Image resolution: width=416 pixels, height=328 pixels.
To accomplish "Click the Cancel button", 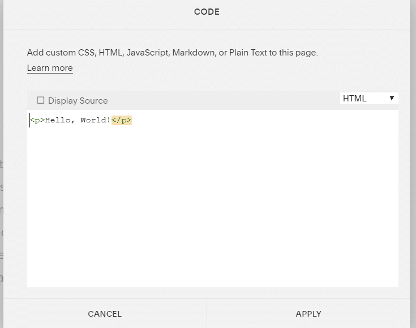I will pyautogui.click(x=105, y=314).
